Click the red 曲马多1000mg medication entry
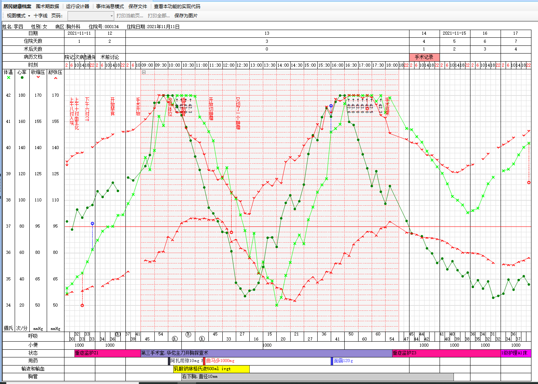This screenshot has width=538, height=384. (220, 361)
